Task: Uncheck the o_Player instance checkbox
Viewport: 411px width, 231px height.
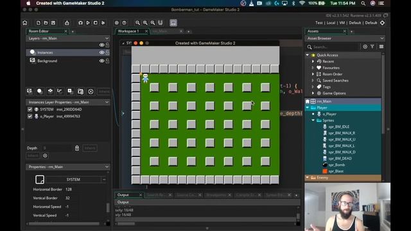Action: tap(30, 116)
